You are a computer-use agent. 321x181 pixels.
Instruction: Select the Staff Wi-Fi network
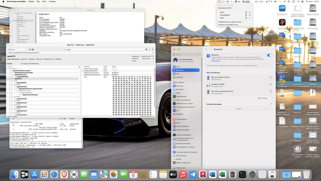click(234, 18)
